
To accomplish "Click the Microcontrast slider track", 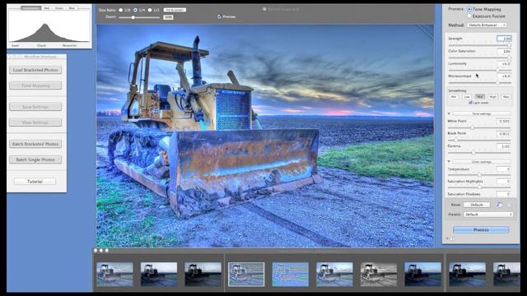I will tap(479, 82).
